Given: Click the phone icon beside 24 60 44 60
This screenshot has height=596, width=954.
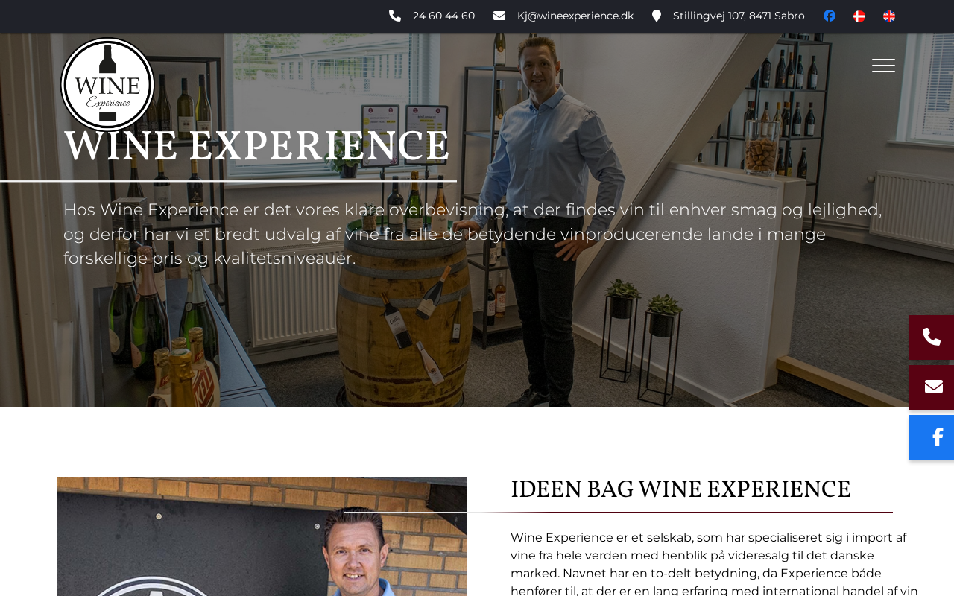Looking at the screenshot, I should coord(395,16).
